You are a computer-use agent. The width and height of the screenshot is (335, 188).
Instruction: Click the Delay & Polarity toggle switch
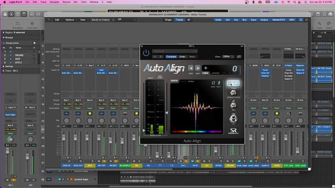coord(233,93)
